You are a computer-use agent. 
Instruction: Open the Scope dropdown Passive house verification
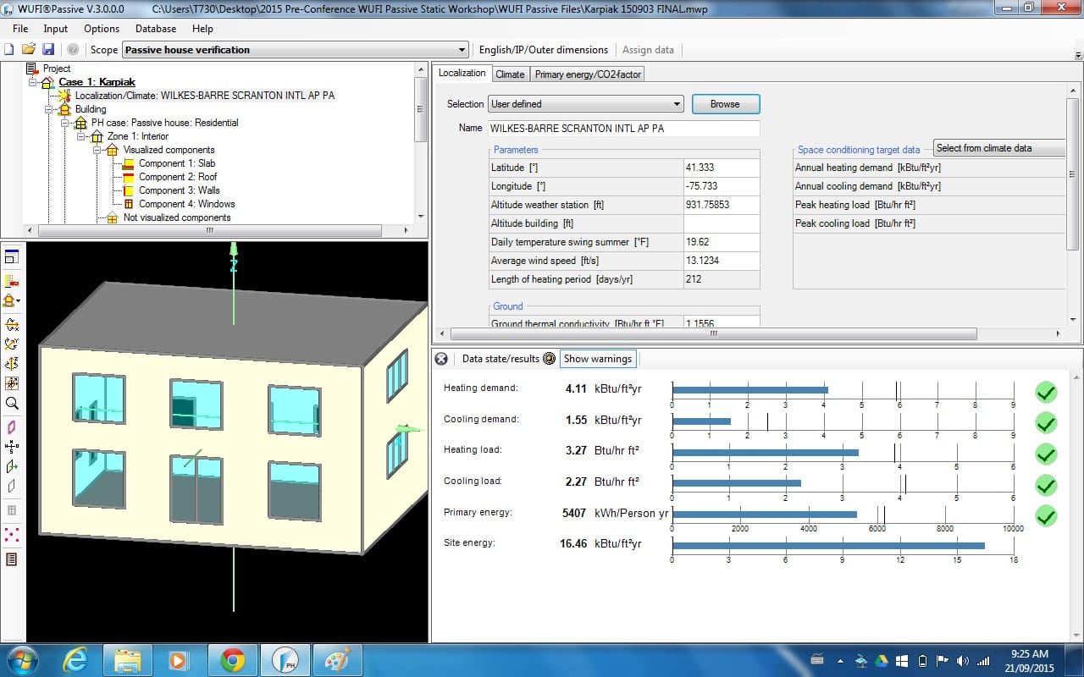(296, 50)
